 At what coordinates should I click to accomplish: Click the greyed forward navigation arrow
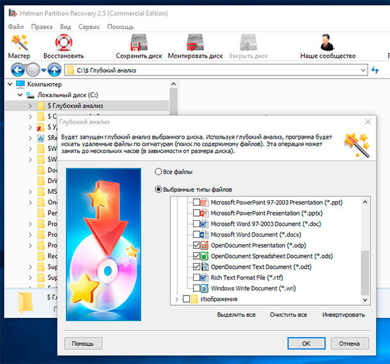pos(33,70)
